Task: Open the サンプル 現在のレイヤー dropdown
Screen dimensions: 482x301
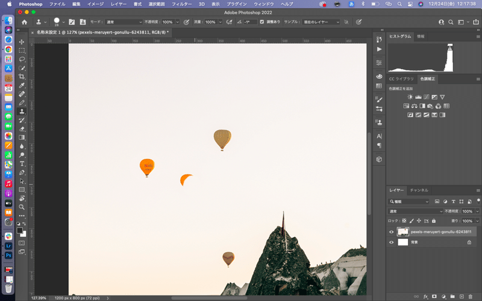Action: [321, 22]
